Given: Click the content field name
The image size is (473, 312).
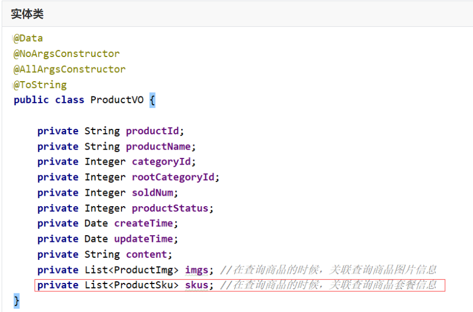Looking at the screenshot, I should 146,254.
